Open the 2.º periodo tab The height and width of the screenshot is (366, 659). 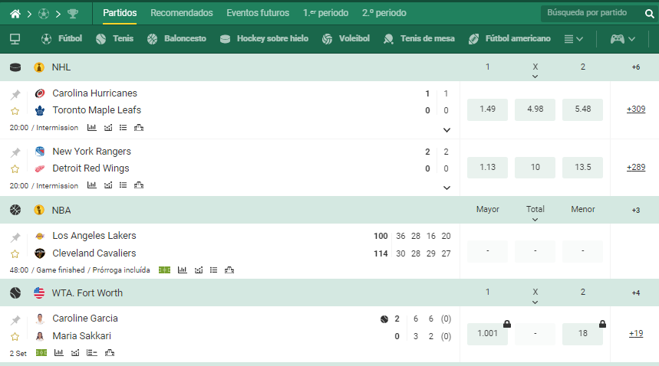pyautogui.click(x=384, y=13)
